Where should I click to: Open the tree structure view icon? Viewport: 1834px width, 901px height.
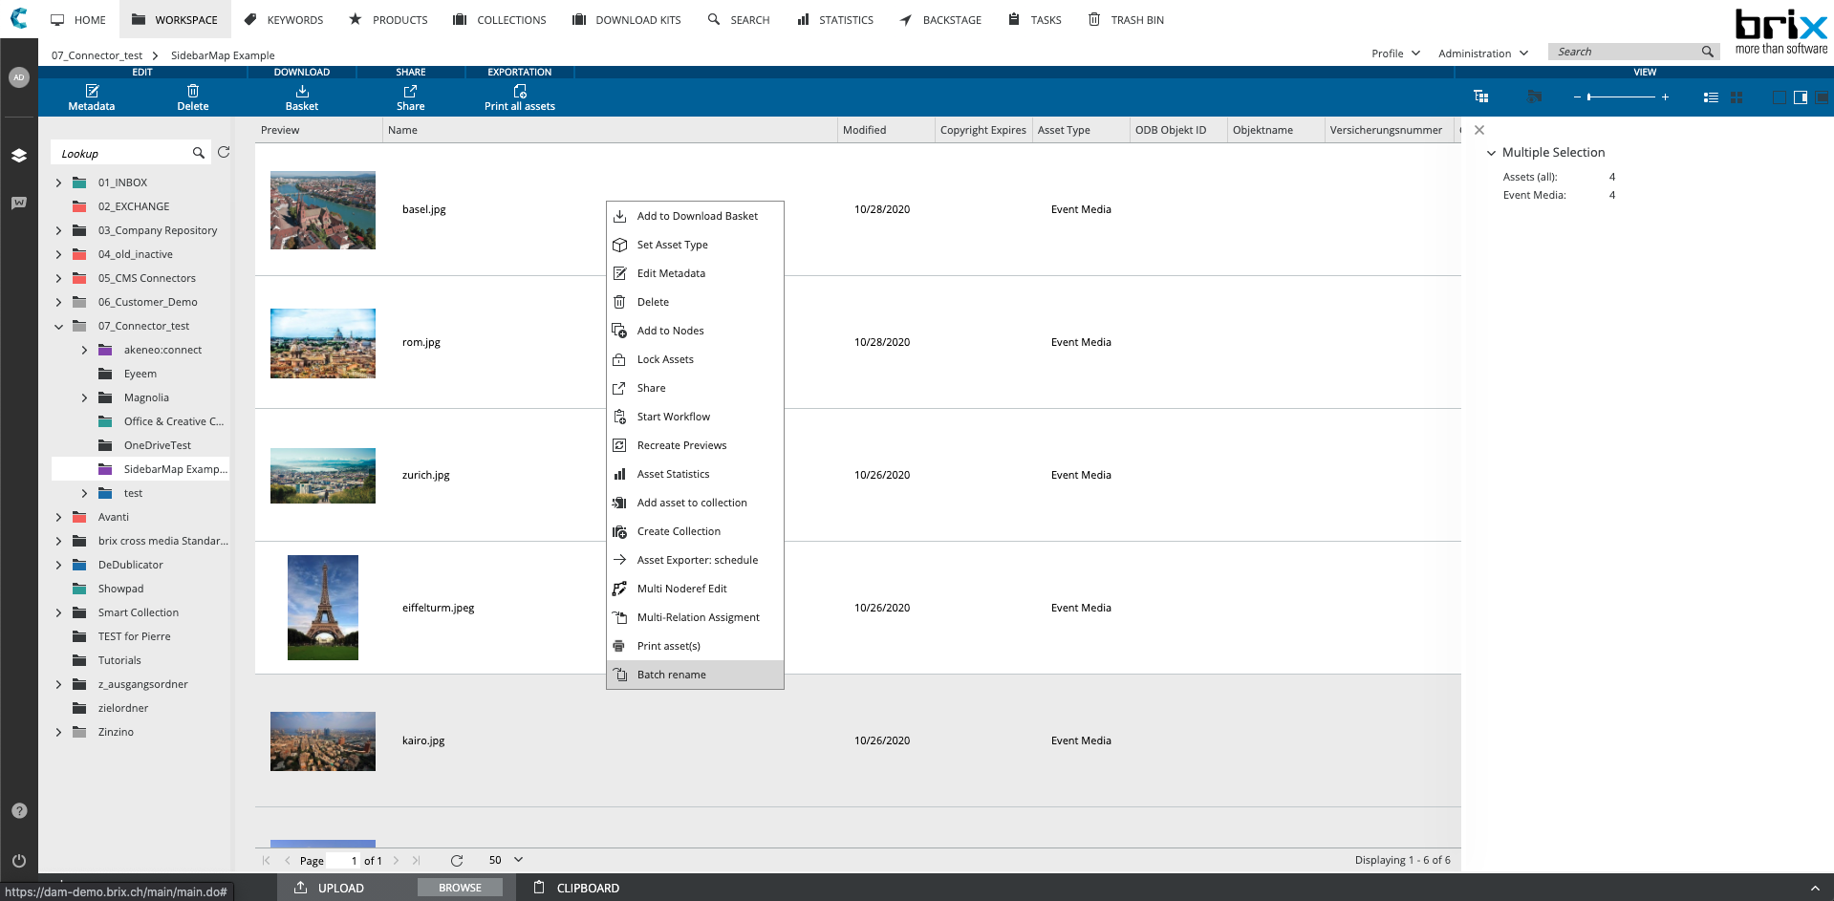click(1481, 97)
